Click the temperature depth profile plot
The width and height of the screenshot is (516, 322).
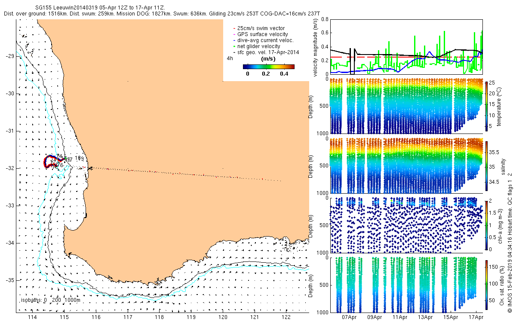405,106
